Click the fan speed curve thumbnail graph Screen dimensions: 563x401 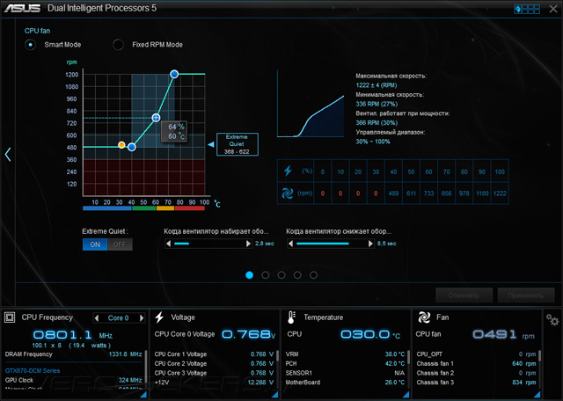(x=311, y=104)
